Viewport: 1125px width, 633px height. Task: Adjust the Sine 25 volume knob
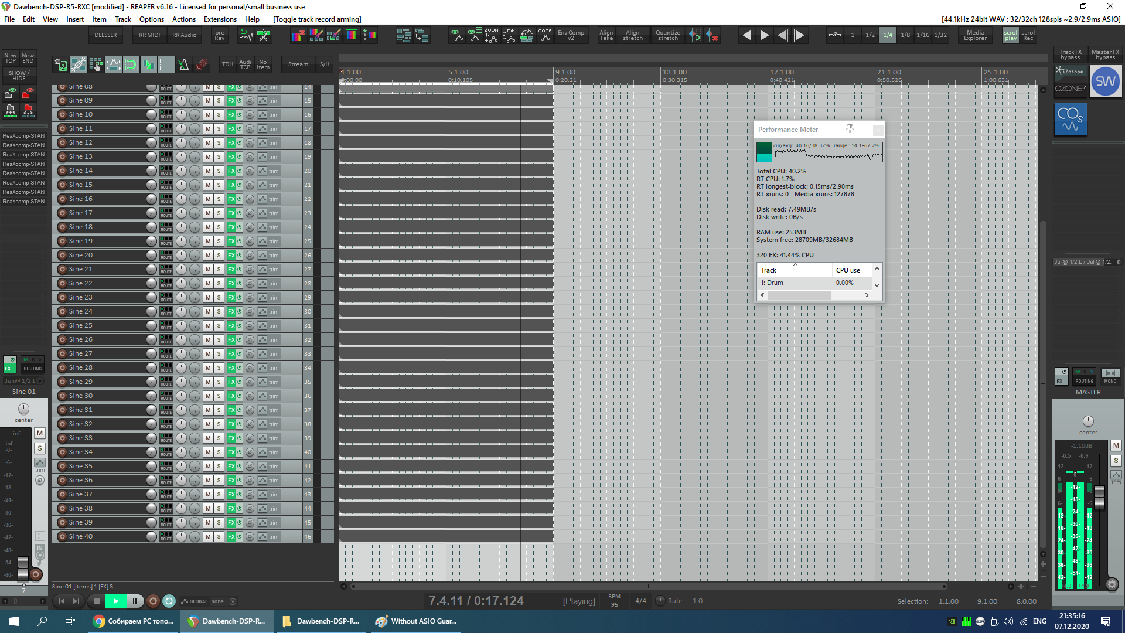[x=151, y=326]
